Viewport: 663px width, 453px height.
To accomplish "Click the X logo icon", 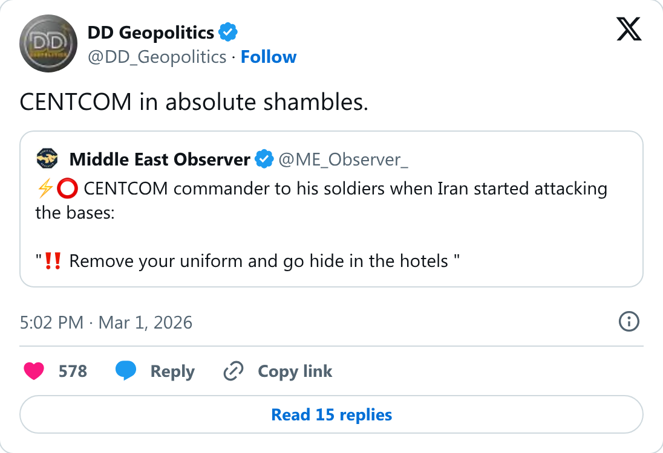I will (x=629, y=29).
